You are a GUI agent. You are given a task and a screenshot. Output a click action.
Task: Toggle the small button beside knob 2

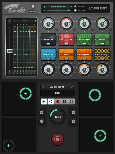[x=74, y=30]
